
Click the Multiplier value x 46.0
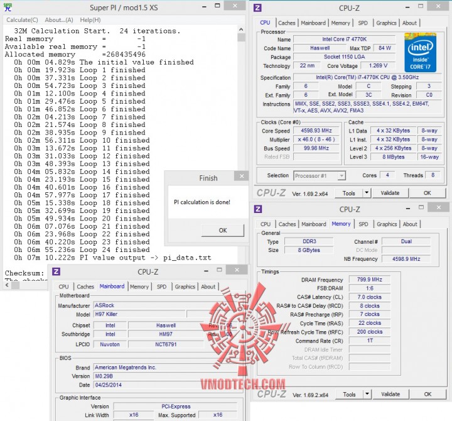316,139
